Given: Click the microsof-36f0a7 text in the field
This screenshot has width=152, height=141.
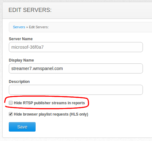Looking at the screenshot, I should click(27, 47).
